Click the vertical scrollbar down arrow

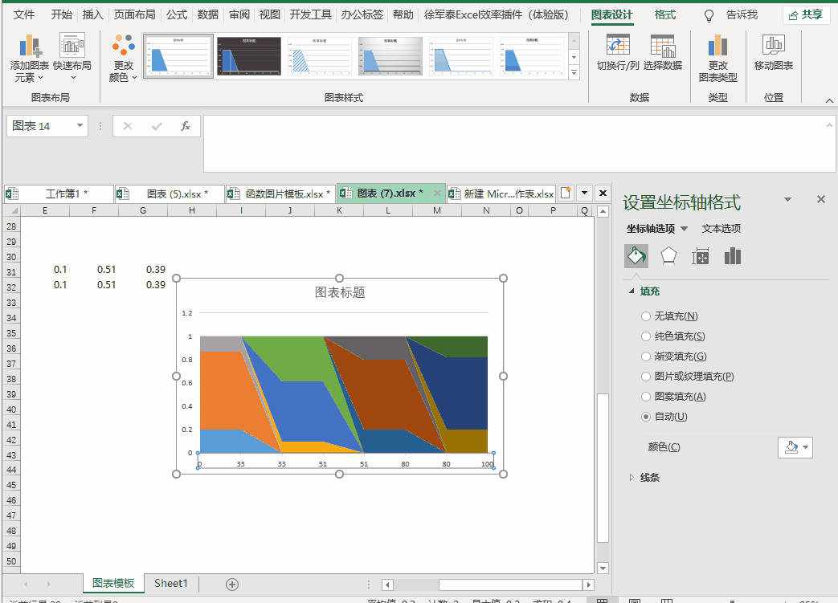click(x=603, y=568)
